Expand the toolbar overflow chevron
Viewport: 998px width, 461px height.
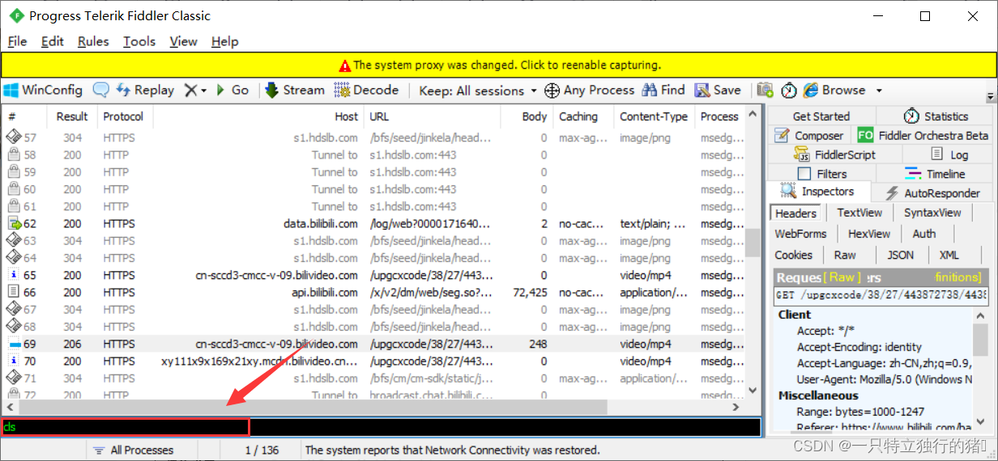point(992,97)
